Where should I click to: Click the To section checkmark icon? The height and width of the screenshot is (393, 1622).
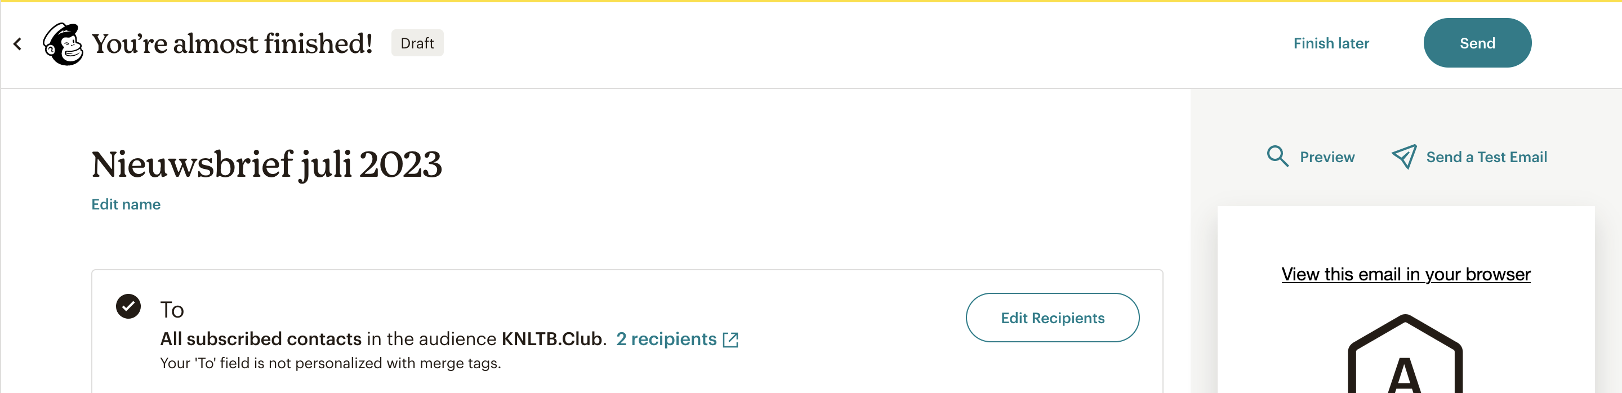(128, 307)
